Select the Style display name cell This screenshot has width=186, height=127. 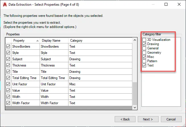coord(54,53)
